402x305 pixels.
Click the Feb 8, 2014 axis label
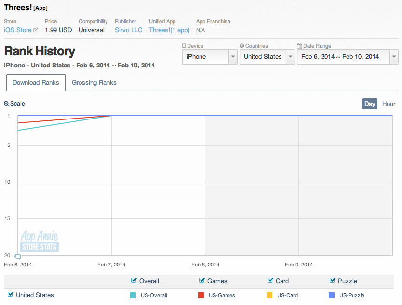[x=205, y=265]
